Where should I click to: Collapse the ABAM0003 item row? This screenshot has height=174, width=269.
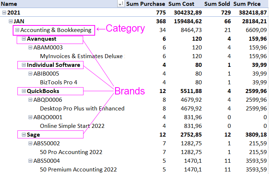click(x=30, y=48)
